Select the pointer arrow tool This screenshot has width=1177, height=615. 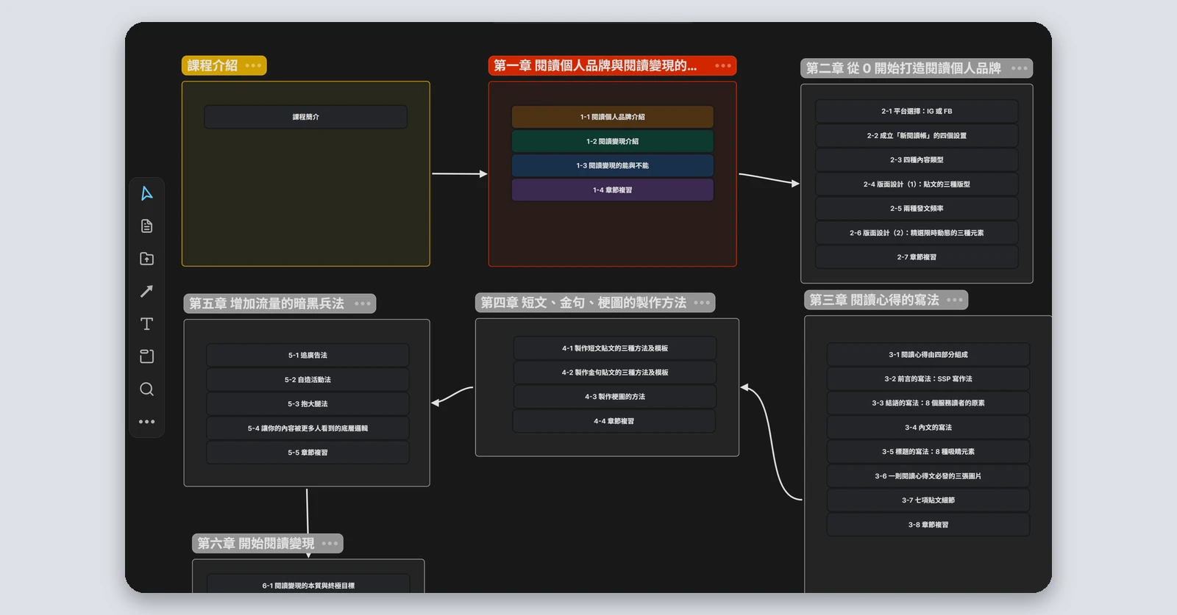click(146, 193)
